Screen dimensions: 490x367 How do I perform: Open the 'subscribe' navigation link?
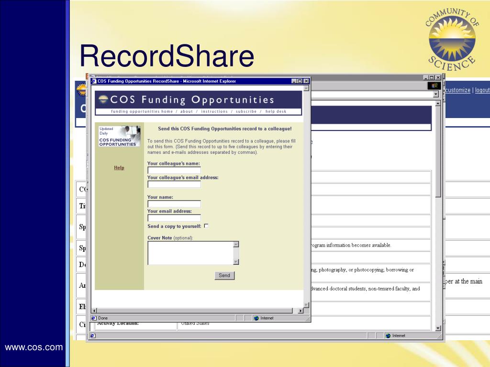tap(246, 111)
